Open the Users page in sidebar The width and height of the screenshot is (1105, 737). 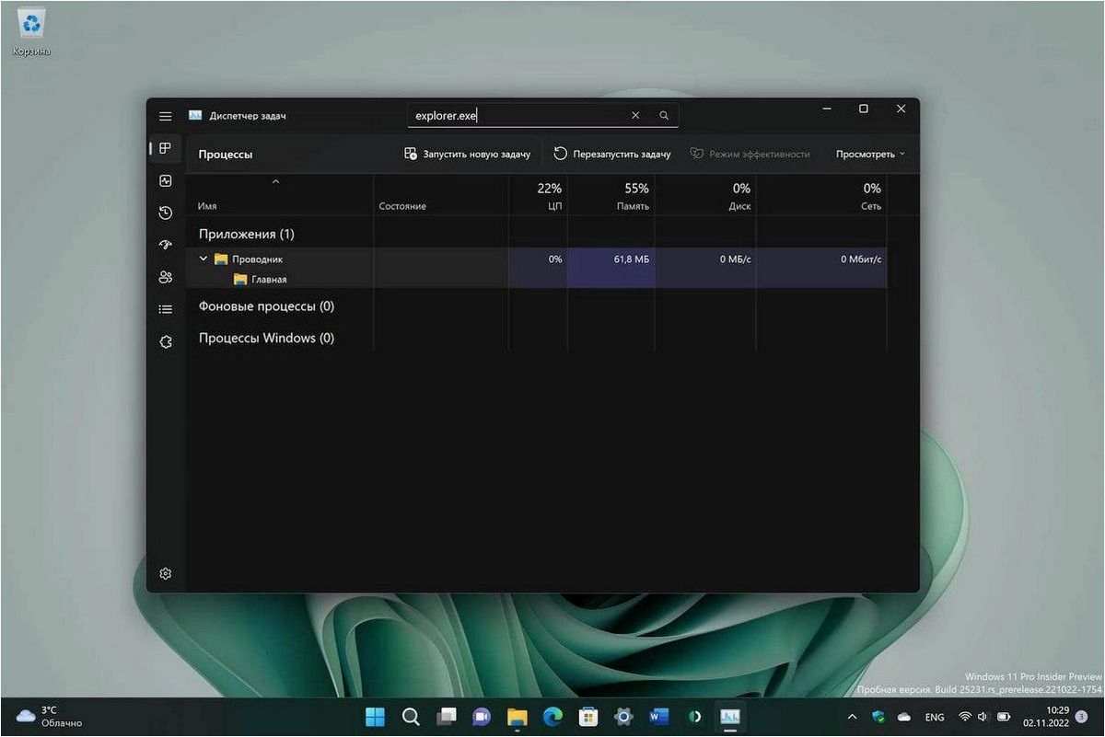166,277
